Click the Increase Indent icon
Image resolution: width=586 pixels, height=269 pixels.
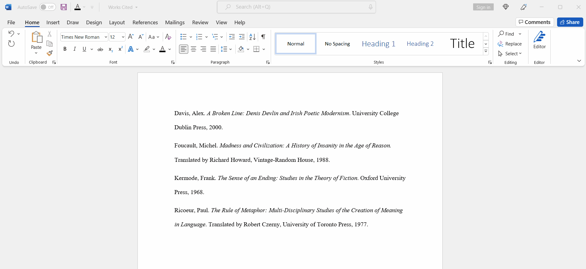tap(242, 37)
